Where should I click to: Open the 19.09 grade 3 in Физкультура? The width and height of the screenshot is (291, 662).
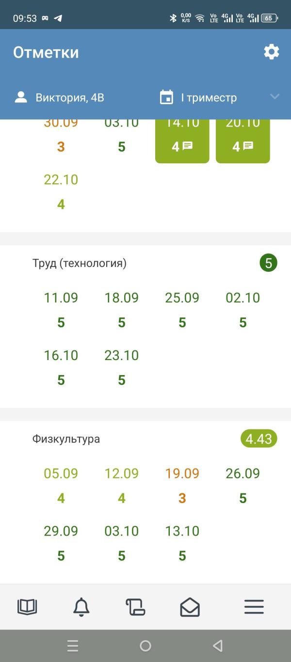click(182, 485)
